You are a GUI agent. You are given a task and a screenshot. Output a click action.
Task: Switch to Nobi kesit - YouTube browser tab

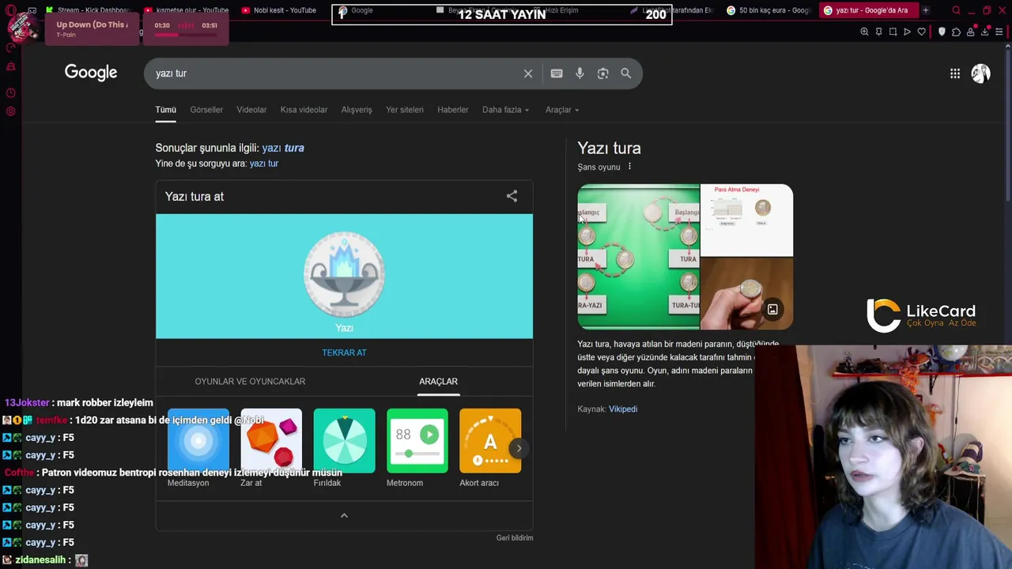(x=281, y=10)
